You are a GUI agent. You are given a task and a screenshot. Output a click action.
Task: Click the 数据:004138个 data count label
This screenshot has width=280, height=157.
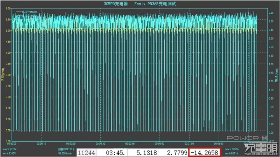(x=66, y=149)
